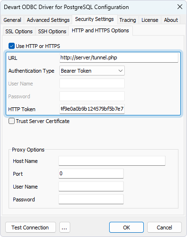The image size is (187, 237).
Task: Click the proxy Port field
Action: [x=91, y=174]
